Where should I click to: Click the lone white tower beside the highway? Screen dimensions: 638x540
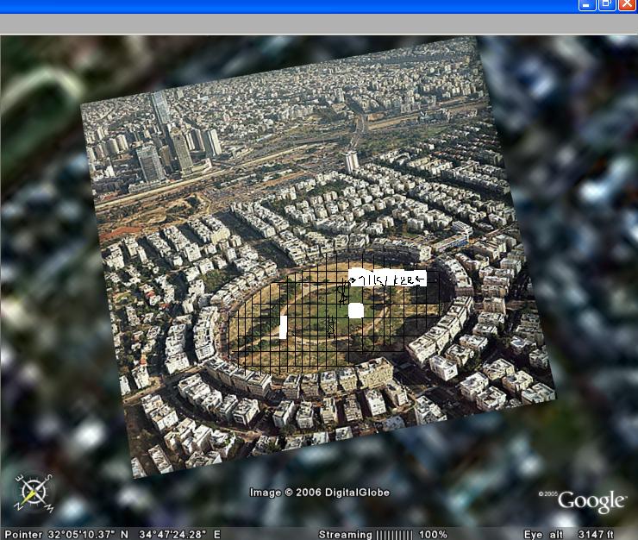tap(352, 161)
